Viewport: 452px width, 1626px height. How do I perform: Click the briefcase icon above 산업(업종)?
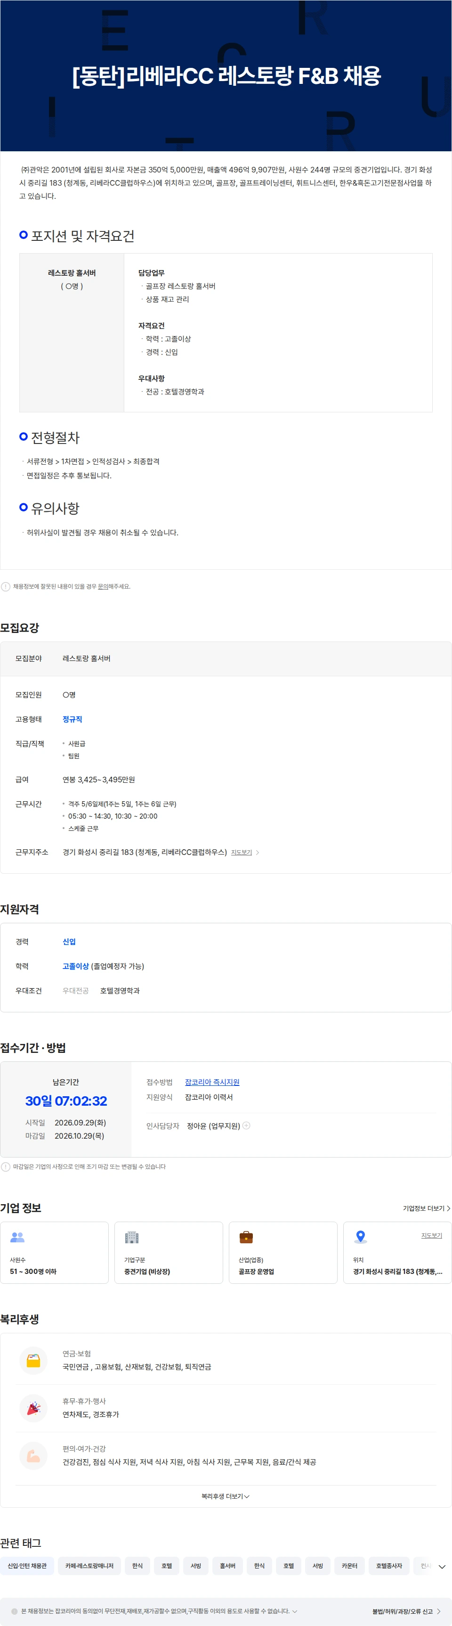pos(247,1237)
